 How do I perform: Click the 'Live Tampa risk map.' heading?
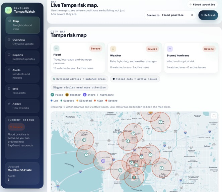pyautogui.click(x=74, y=5)
